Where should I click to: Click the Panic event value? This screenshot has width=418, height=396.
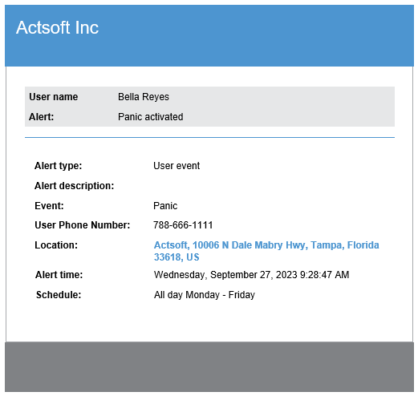[165, 206]
